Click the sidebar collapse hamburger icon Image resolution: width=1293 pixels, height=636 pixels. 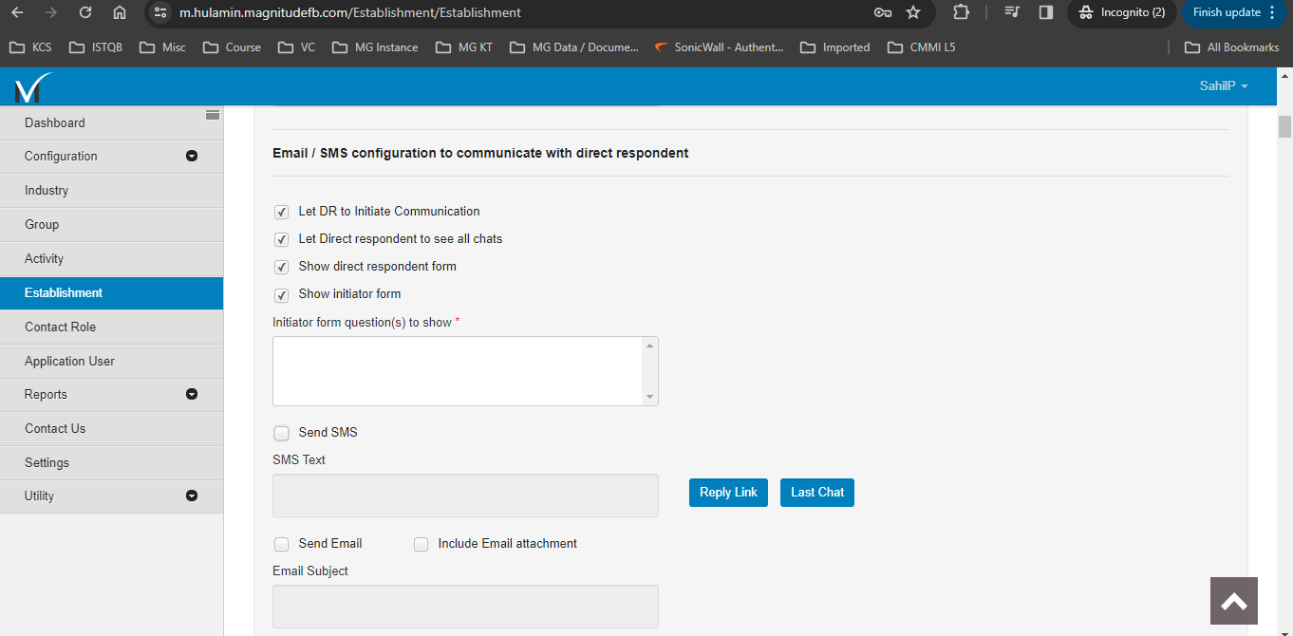coord(213,115)
